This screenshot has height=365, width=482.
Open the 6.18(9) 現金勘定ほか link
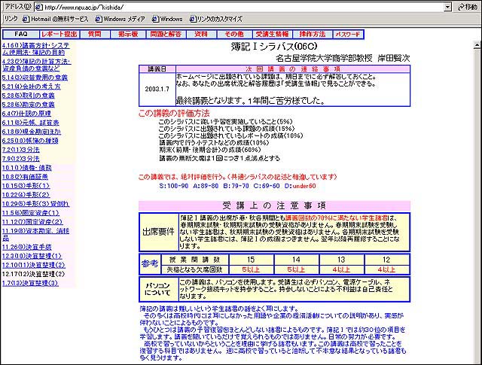click(32, 132)
